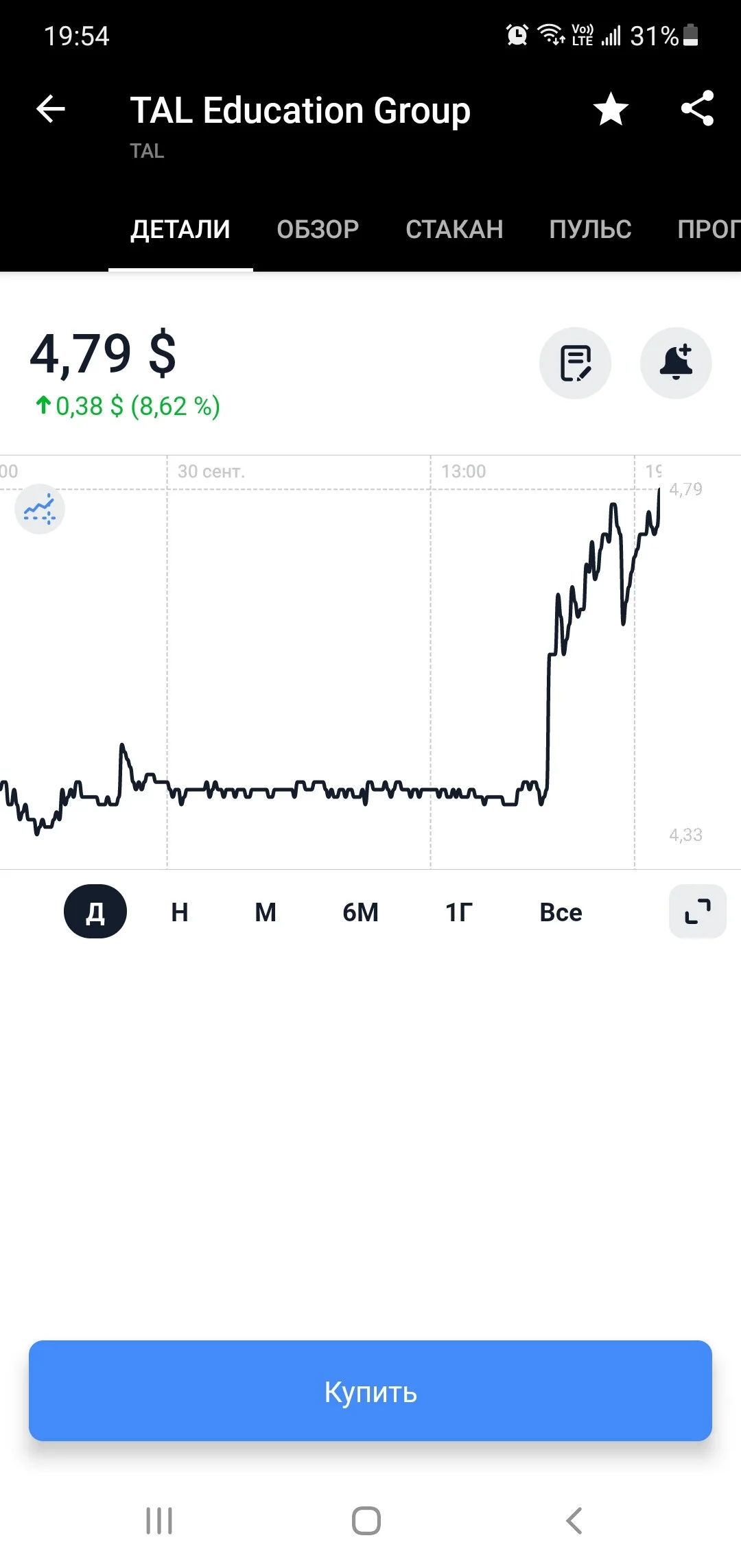Tap the Android home button
741x1564 pixels.
[x=366, y=1521]
